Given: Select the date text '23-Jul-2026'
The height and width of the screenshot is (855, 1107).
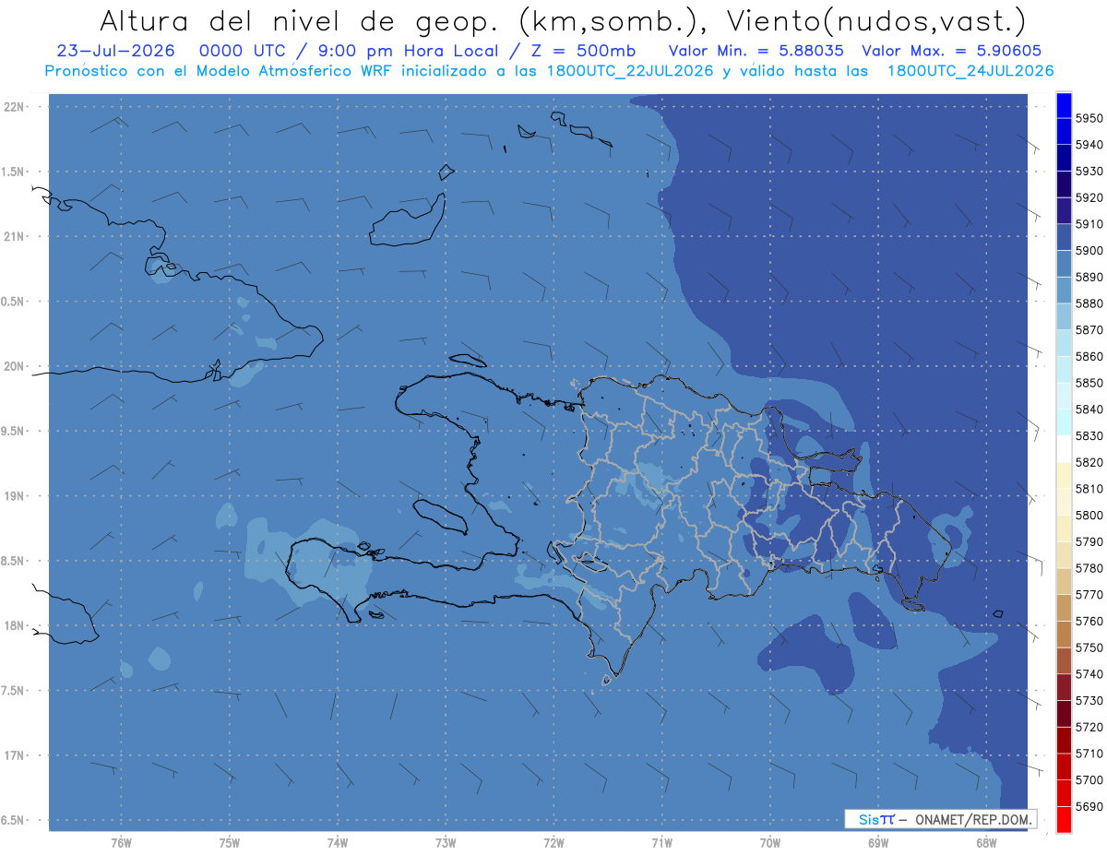Looking at the screenshot, I should 115,50.
